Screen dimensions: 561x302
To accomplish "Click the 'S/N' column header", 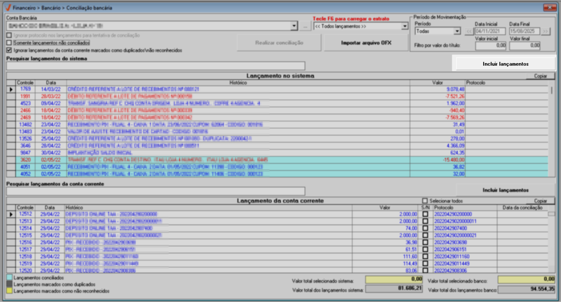I will pyautogui.click(x=425, y=208).
